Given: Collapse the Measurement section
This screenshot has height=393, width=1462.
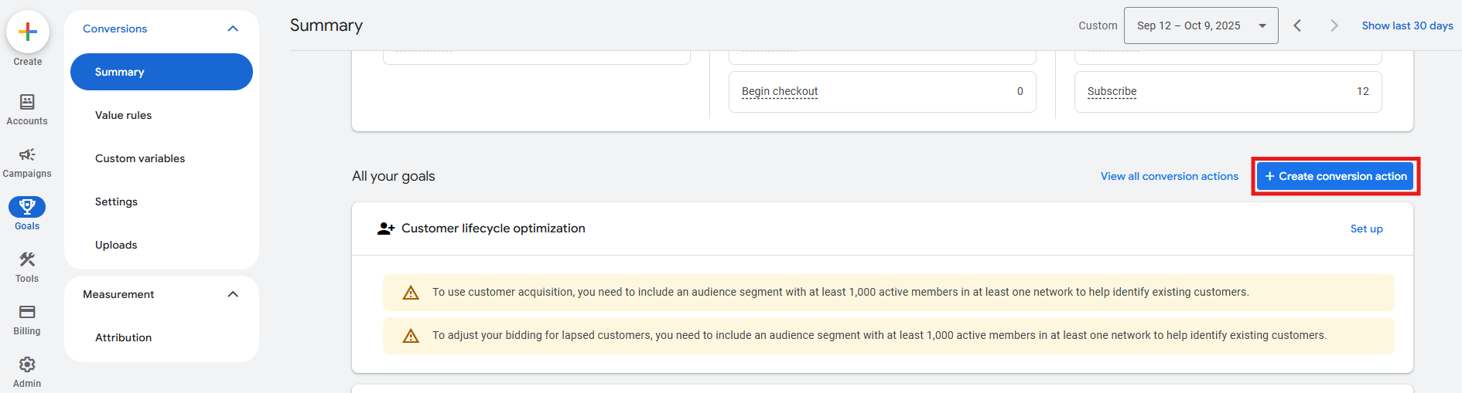Looking at the screenshot, I should coord(233,294).
